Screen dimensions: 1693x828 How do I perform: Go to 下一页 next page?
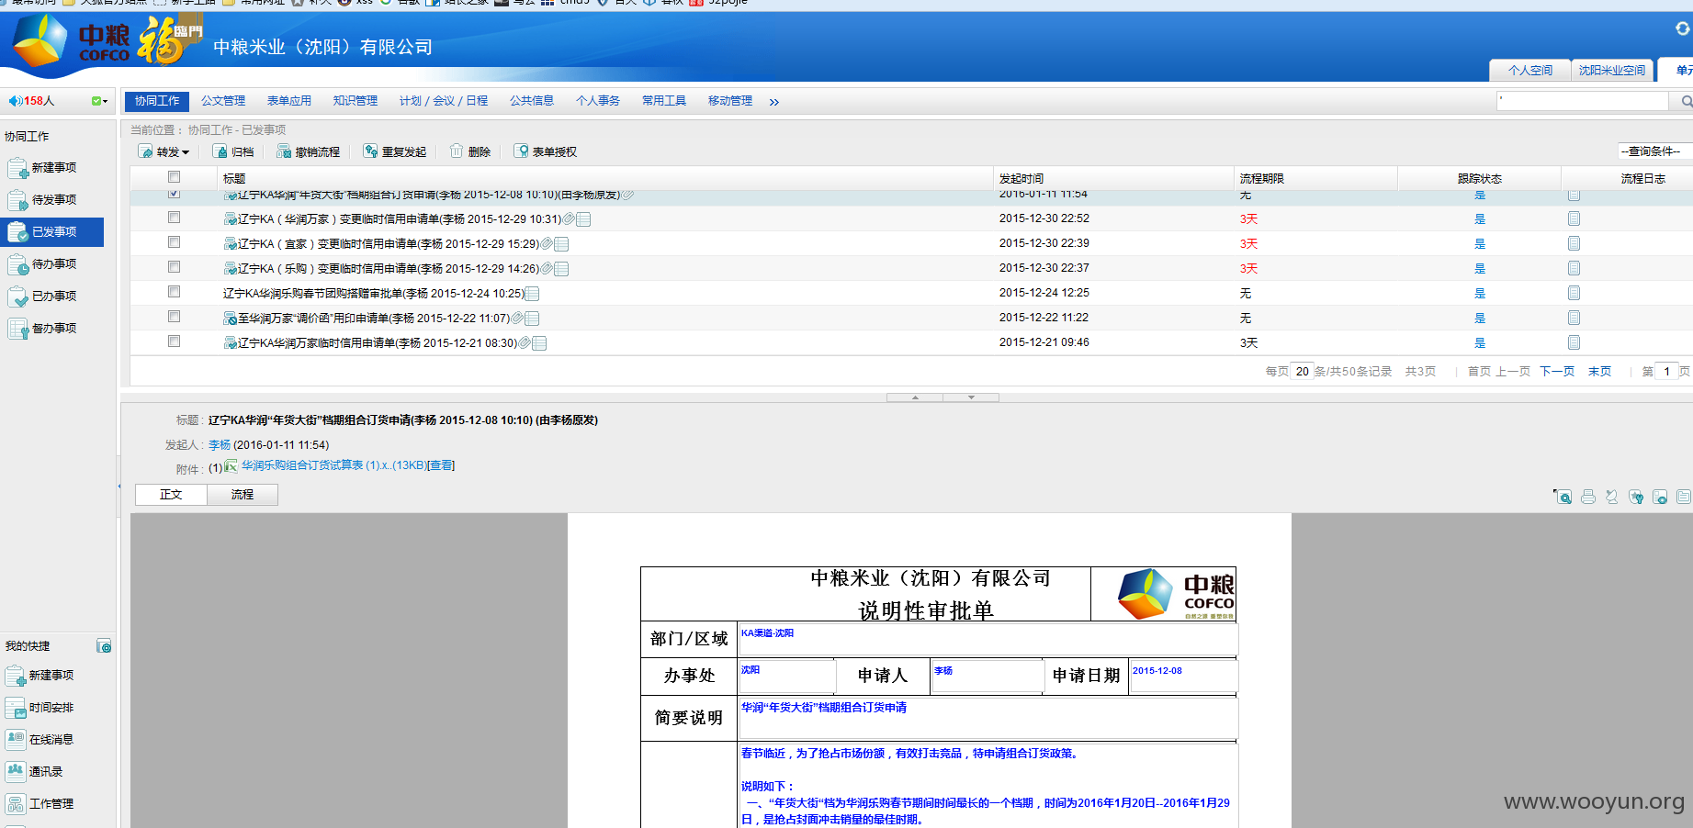[x=1557, y=372]
